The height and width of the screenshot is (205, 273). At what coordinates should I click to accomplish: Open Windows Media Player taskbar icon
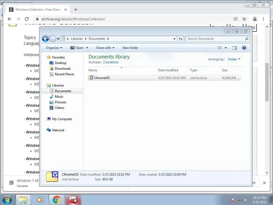[39, 200]
